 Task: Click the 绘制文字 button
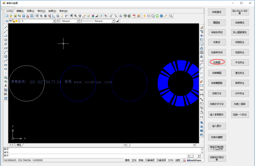pyautogui.click(x=217, y=93)
